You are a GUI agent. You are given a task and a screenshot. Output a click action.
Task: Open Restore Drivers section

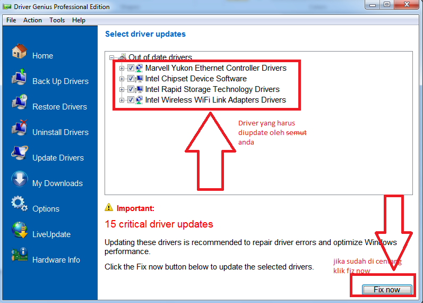[59, 107]
